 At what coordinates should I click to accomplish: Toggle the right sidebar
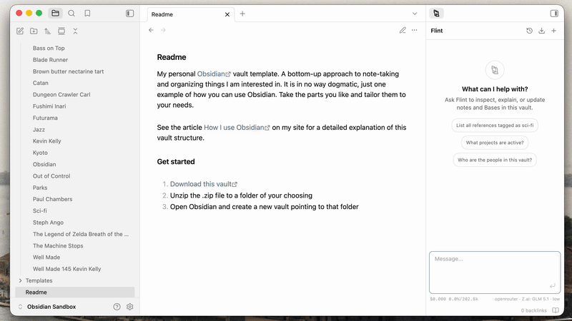pos(554,14)
